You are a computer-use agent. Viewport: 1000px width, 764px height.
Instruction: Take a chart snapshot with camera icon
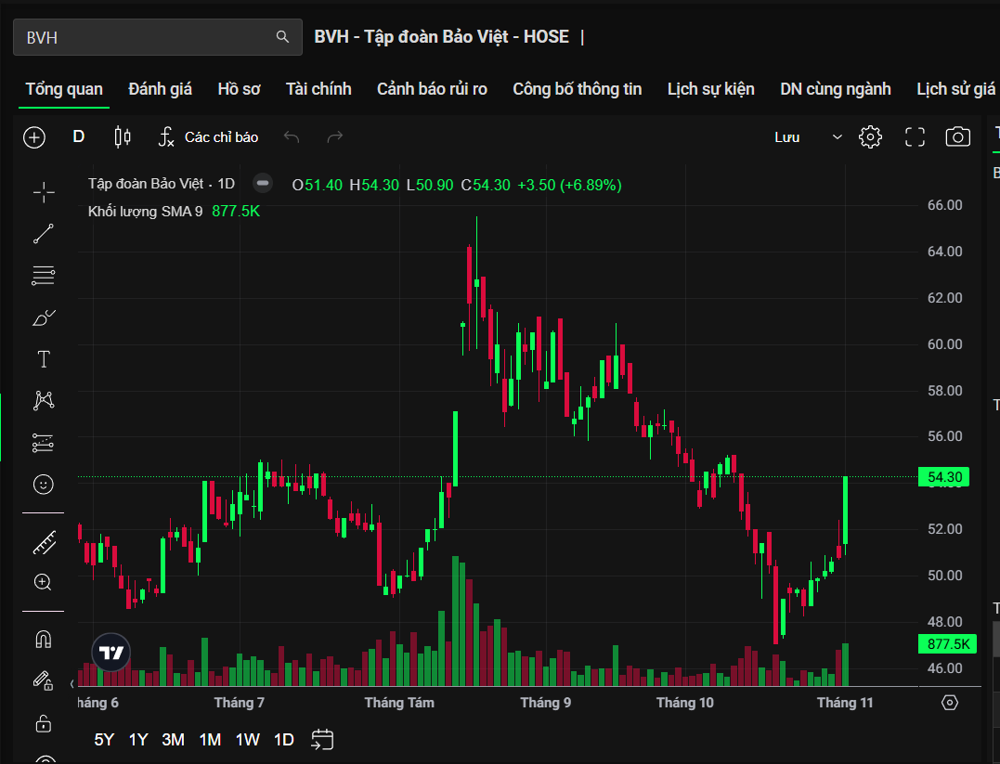(x=957, y=137)
